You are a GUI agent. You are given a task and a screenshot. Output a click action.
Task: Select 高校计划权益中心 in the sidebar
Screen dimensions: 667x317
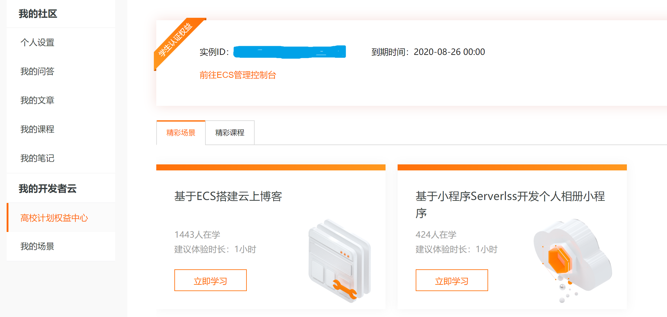click(x=54, y=217)
